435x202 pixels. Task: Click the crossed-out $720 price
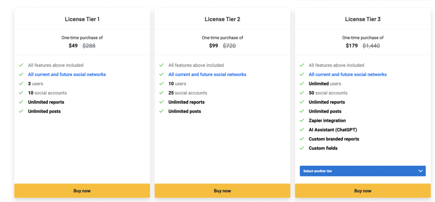tap(229, 46)
